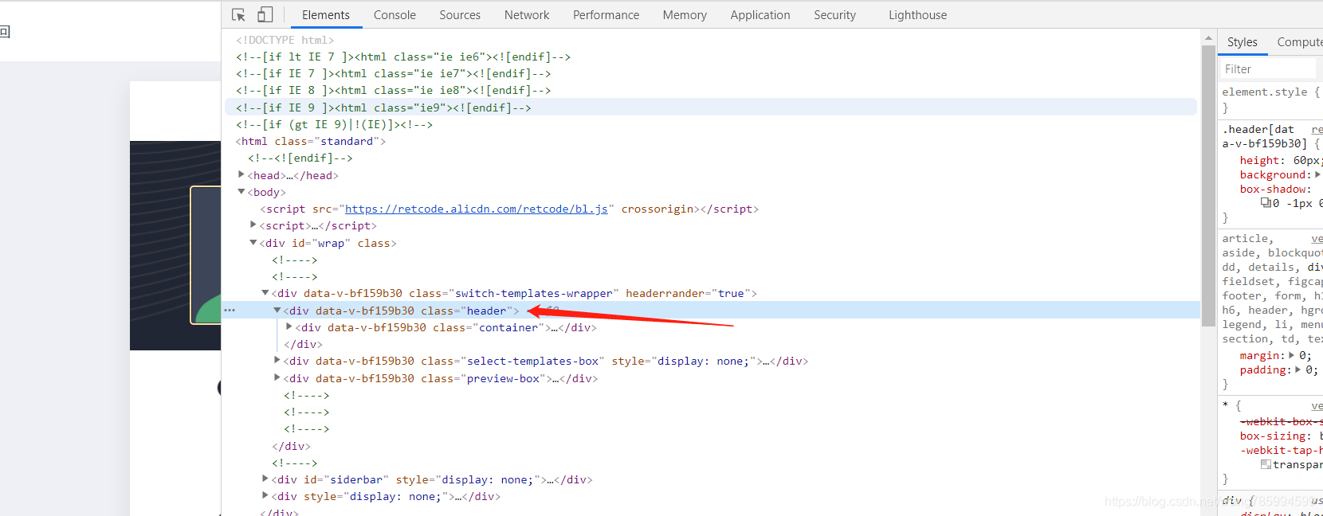Expand the collapsed script element

tap(253, 225)
